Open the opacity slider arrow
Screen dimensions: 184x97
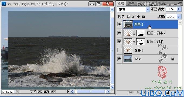tap(179, 9)
